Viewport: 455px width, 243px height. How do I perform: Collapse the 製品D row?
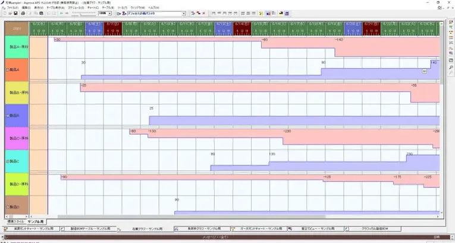[x=7, y=207]
